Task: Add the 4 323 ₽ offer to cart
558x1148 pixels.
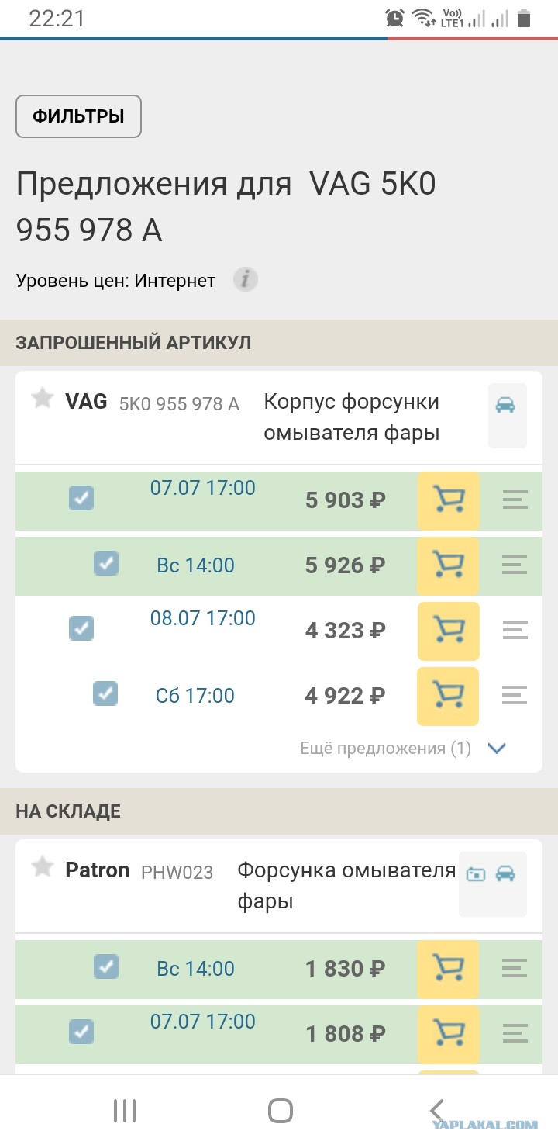Action: coord(449,631)
